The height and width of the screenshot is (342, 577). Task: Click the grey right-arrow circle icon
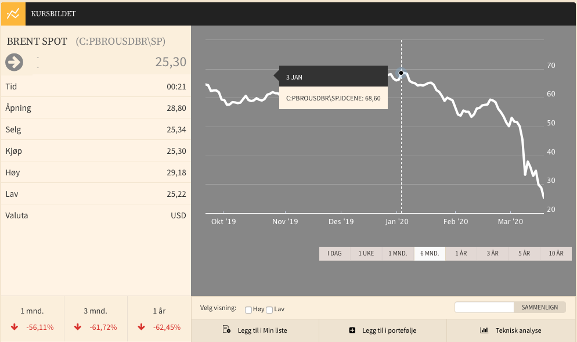pos(15,62)
